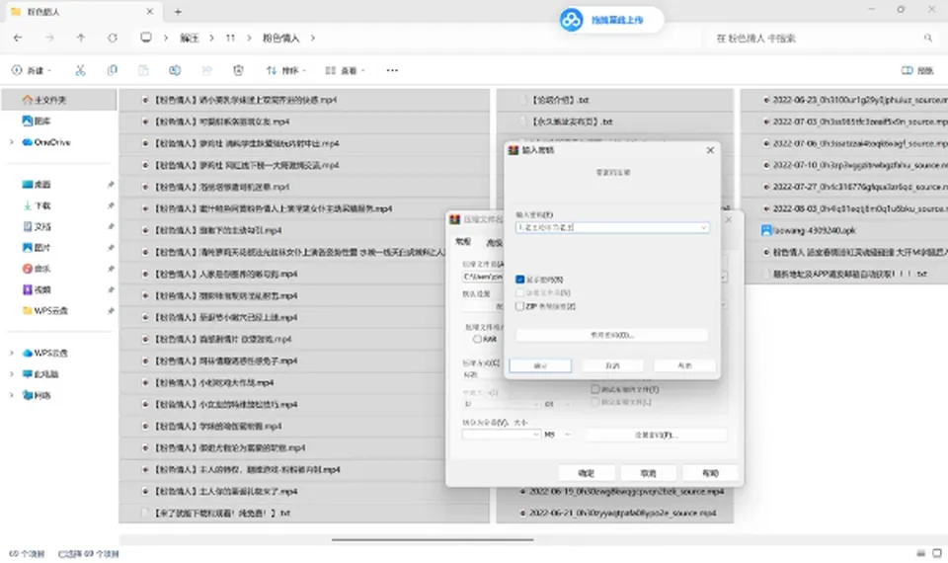Image resolution: width=948 pixels, height=563 pixels.
Task: Close the enter password dialog
Action: click(710, 150)
